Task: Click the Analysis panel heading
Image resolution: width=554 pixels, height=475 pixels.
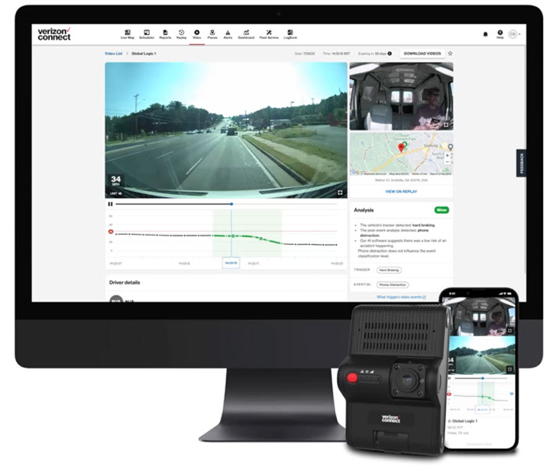Action: click(363, 210)
